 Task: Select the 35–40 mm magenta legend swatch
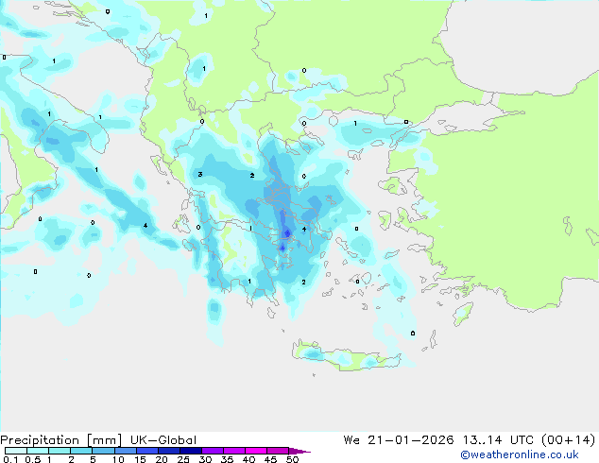pos(234,451)
